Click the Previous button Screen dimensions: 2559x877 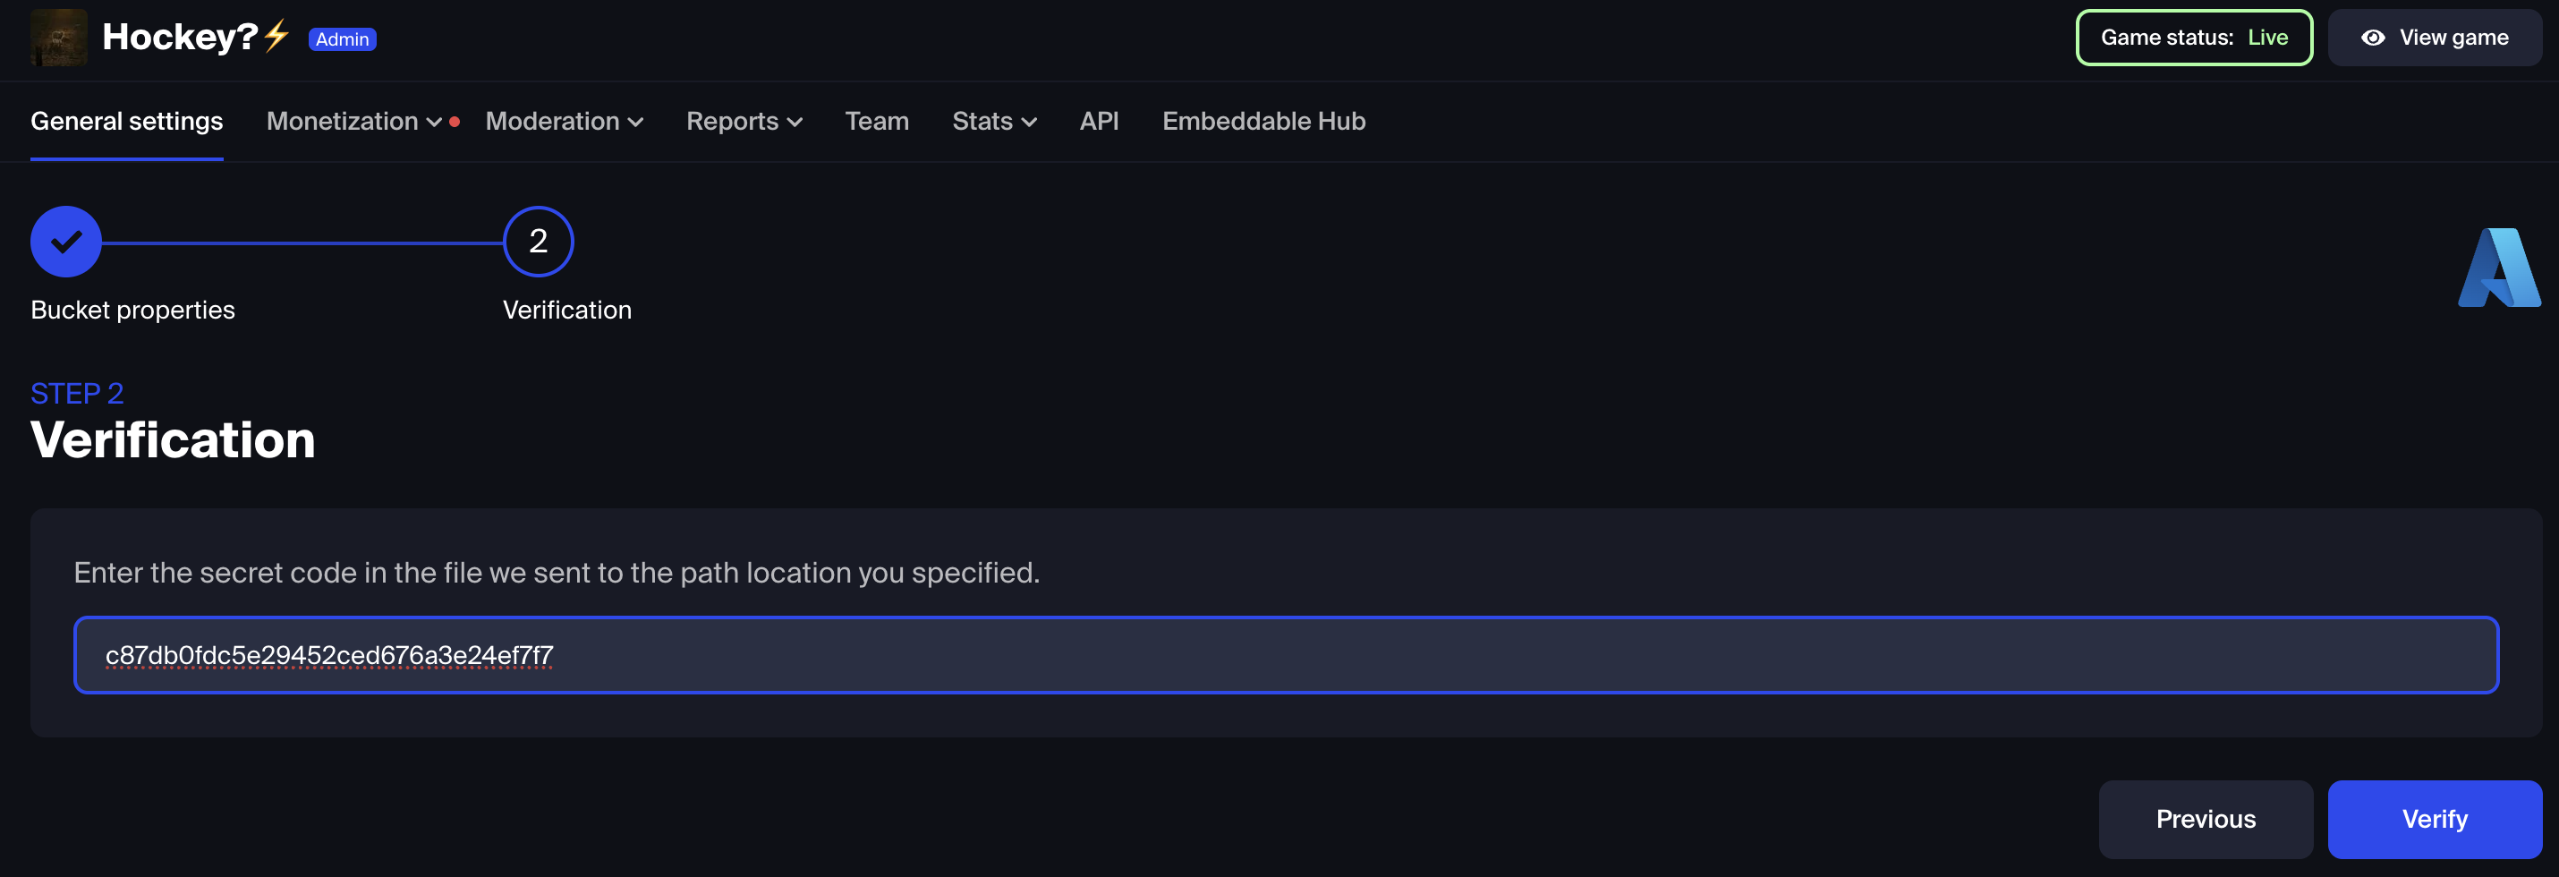tap(2206, 820)
